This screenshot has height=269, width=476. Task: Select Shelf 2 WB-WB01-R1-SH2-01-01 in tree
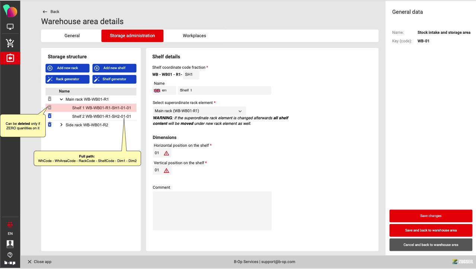(x=101, y=116)
